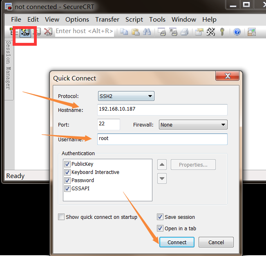The height and width of the screenshot is (256, 266).
Task: Click the Public Key Assistant key icon
Action: pyautogui.click(x=222, y=32)
